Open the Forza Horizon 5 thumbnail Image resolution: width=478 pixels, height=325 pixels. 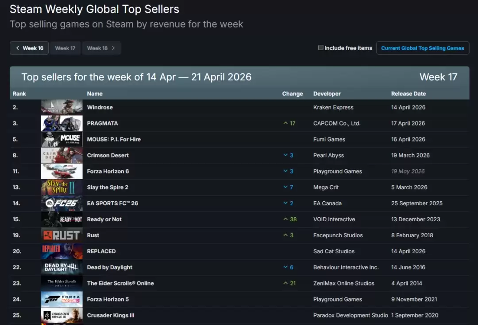62,299
